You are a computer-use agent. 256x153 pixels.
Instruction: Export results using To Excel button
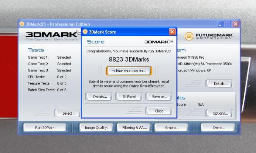point(129,97)
